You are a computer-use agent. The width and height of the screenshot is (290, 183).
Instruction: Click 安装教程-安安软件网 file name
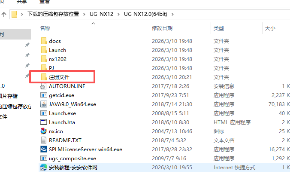73,167
